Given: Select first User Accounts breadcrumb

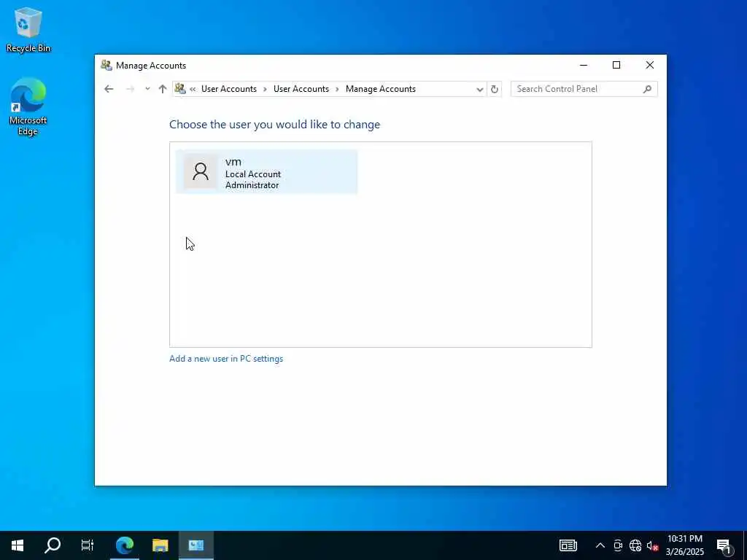Looking at the screenshot, I should pos(228,89).
